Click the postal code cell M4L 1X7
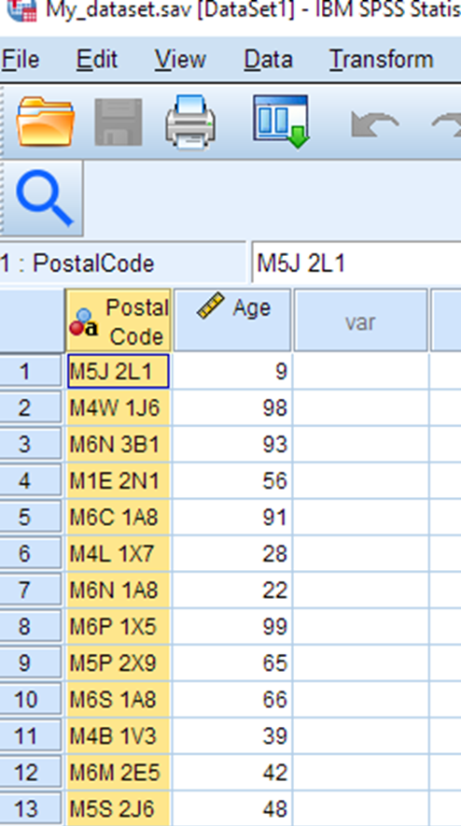 (119, 554)
